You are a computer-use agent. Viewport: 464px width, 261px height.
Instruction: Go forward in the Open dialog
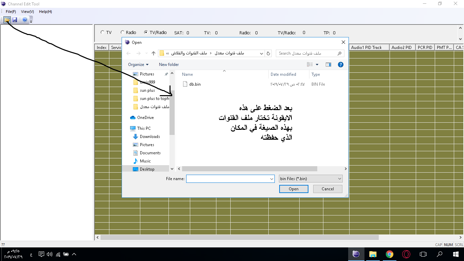pos(138,53)
